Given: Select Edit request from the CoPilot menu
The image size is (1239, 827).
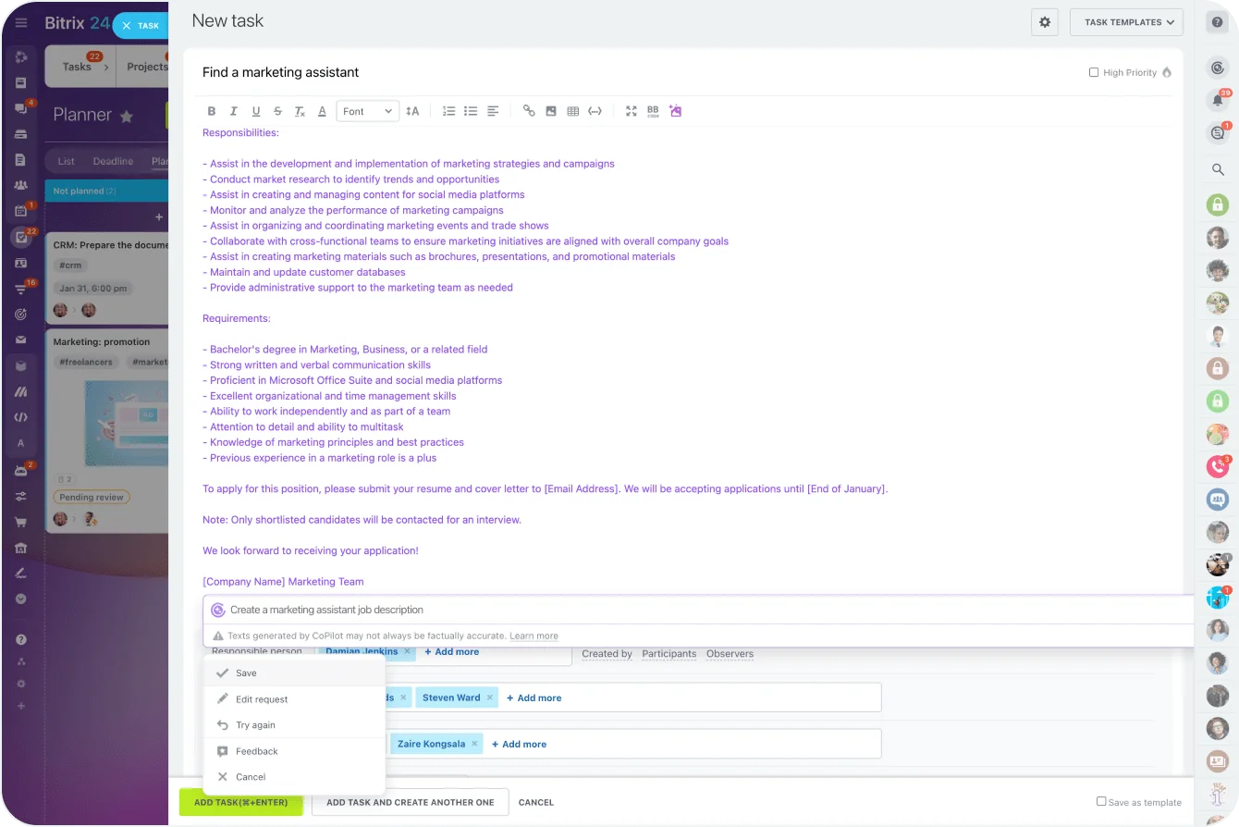Looking at the screenshot, I should click(x=264, y=698).
